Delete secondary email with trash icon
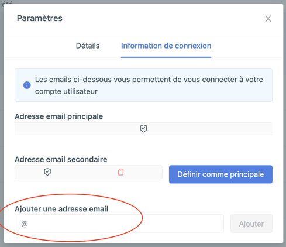The image size is (286, 247). [x=120, y=172]
